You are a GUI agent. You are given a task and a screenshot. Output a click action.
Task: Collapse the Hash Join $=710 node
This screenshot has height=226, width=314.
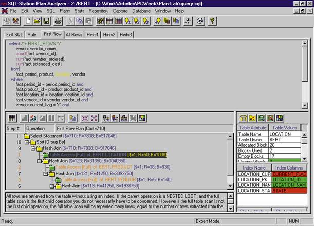click(33, 148)
